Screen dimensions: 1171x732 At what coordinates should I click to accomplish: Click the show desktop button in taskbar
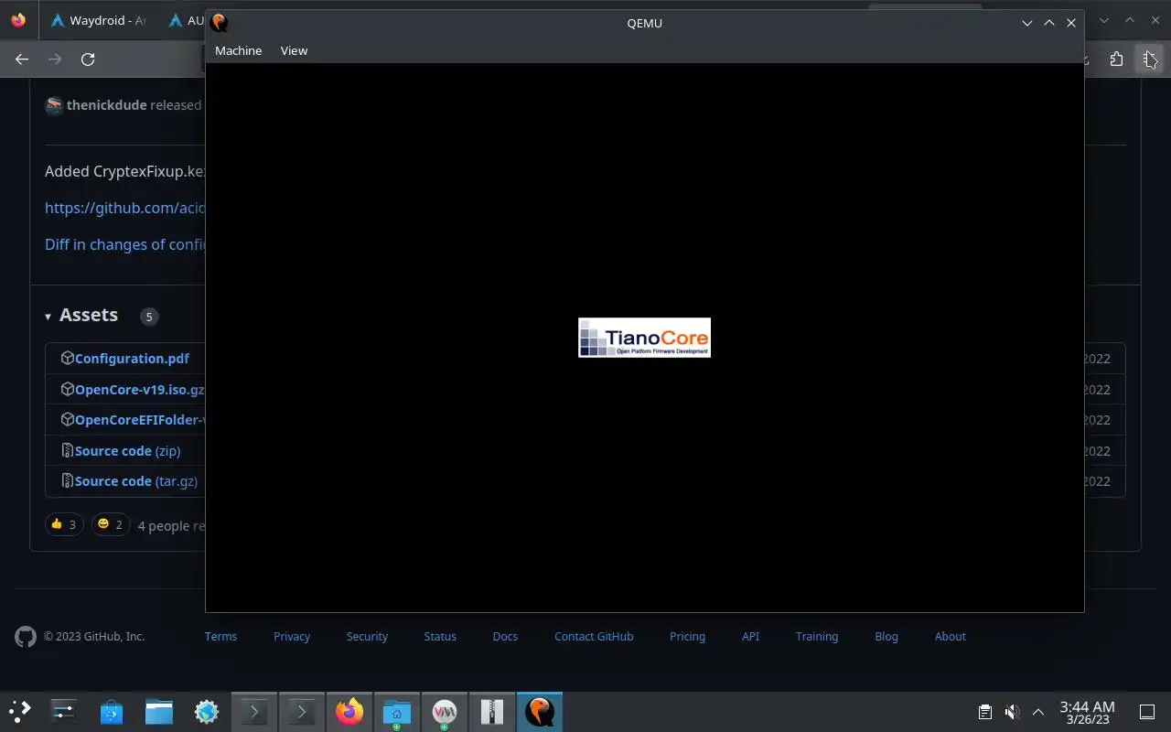pyautogui.click(x=1147, y=712)
